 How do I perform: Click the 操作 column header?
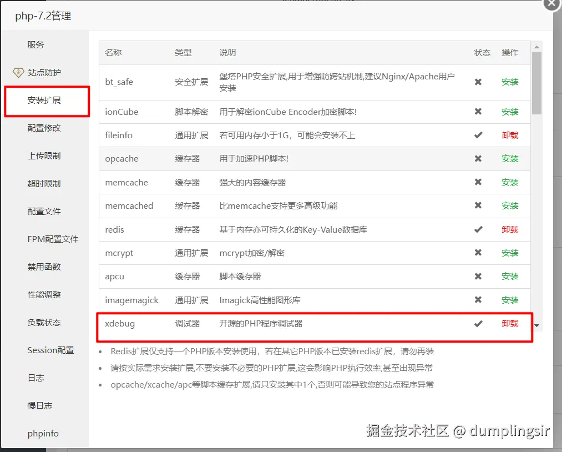pos(510,53)
